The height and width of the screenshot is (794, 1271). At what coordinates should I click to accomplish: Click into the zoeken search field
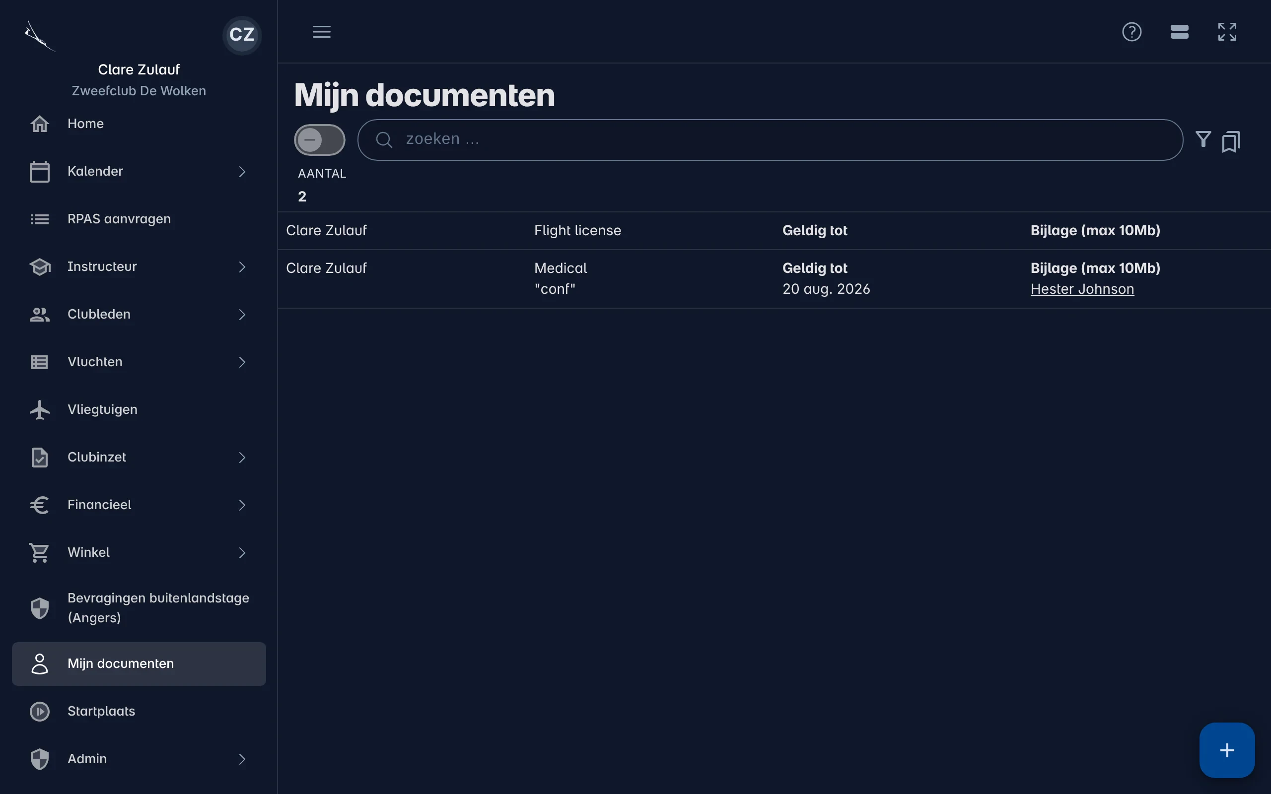(770, 139)
